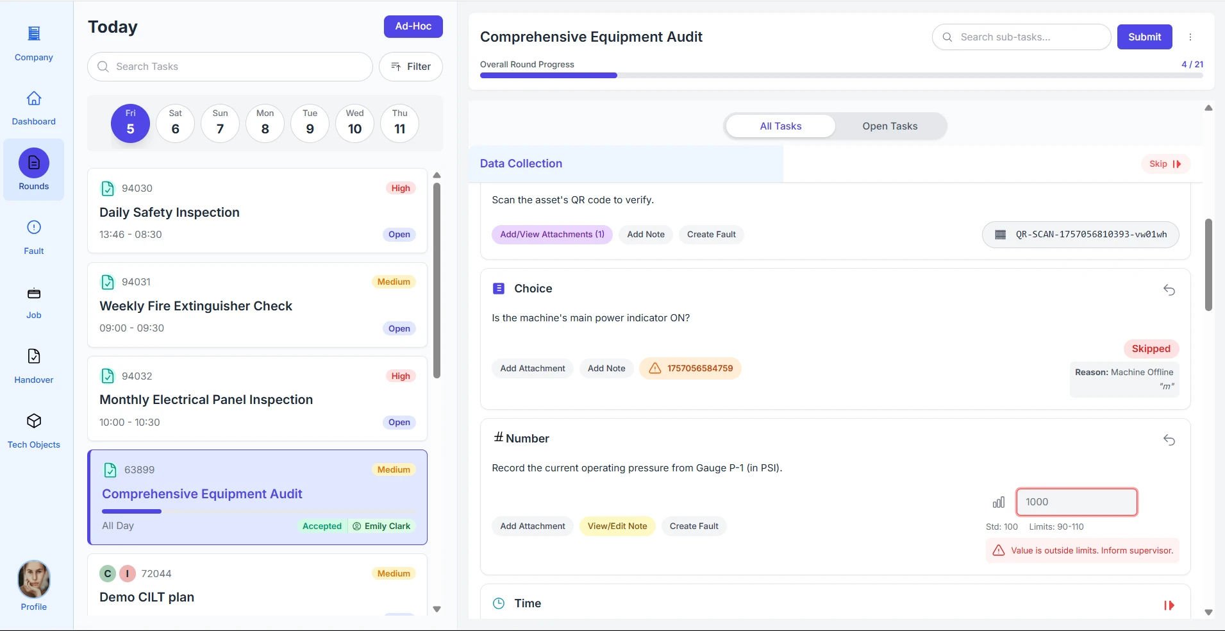The height and width of the screenshot is (631, 1225).
Task: Click the Overall Round Progress bar
Action: coord(840,76)
